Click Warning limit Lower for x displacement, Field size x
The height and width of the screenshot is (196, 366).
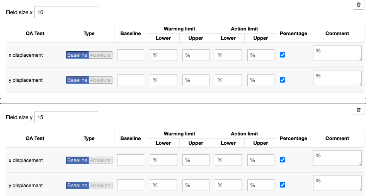point(163,55)
